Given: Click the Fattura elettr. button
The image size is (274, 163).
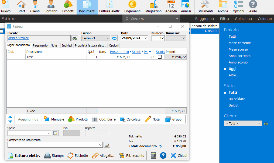Looking at the screenshot, I should [x=24, y=155].
